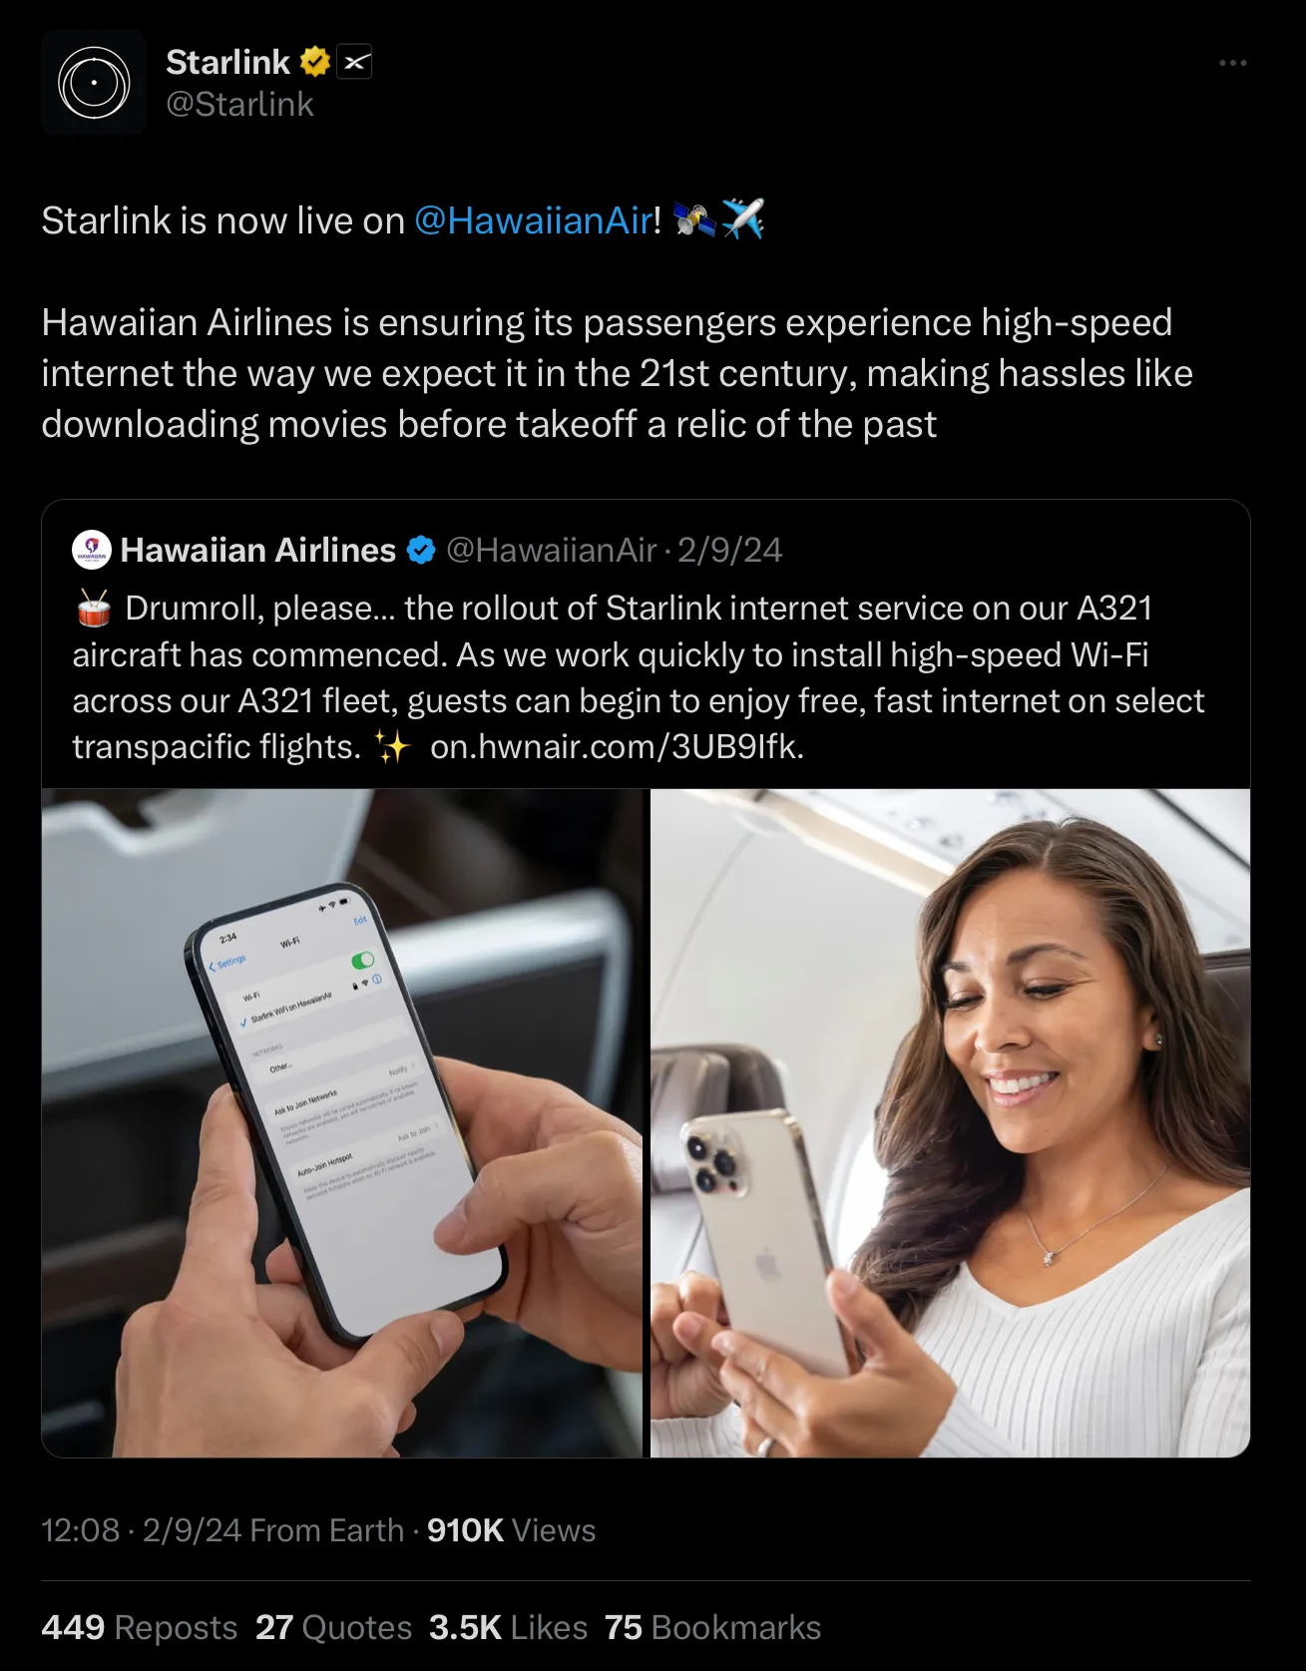Click the SpaceX affiliation badge
Image resolution: width=1306 pixels, height=1671 pixels.
coord(354,62)
